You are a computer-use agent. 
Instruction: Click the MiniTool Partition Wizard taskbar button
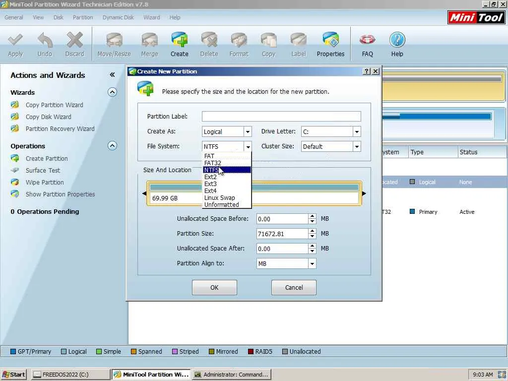(x=151, y=375)
